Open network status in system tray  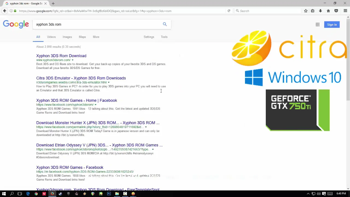313,194
